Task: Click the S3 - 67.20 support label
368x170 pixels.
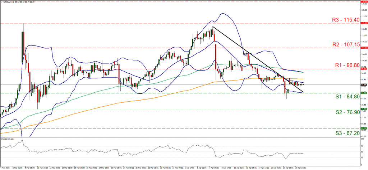Action: coord(347,132)
